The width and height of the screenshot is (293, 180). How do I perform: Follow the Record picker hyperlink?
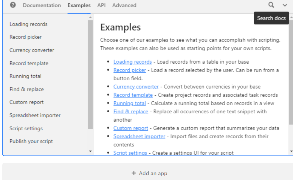(130, 70)
